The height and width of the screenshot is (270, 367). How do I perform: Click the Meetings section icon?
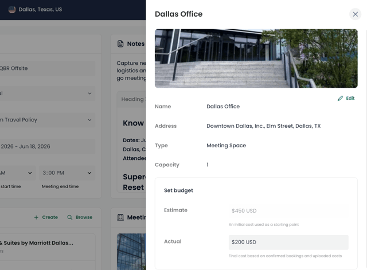[x=120, y=217]
